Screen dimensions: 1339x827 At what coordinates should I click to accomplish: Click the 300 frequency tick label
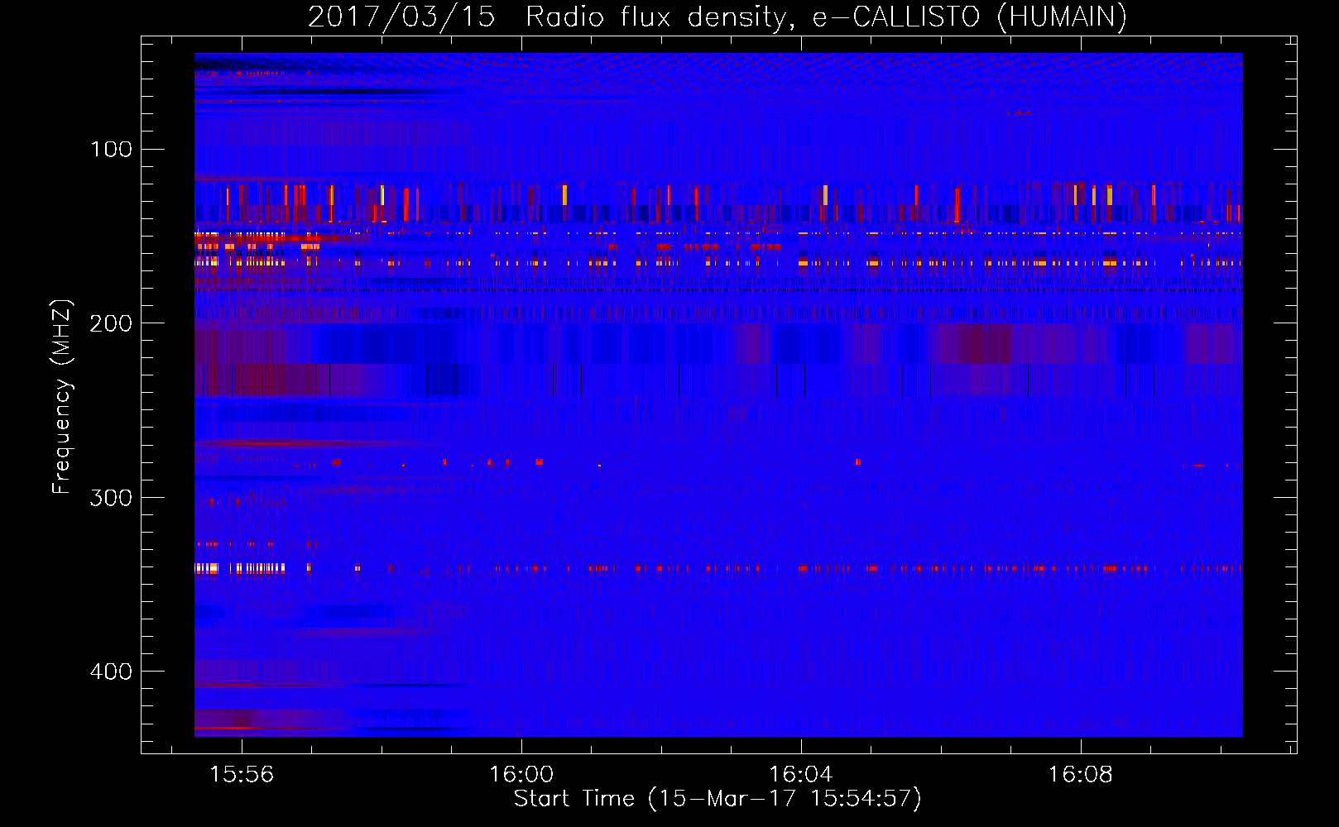(112, 498)
